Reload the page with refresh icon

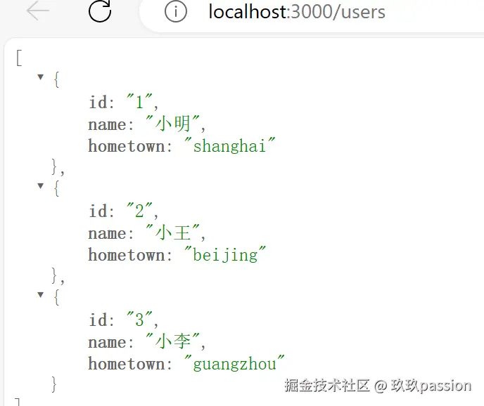click(x=100, y=11)
